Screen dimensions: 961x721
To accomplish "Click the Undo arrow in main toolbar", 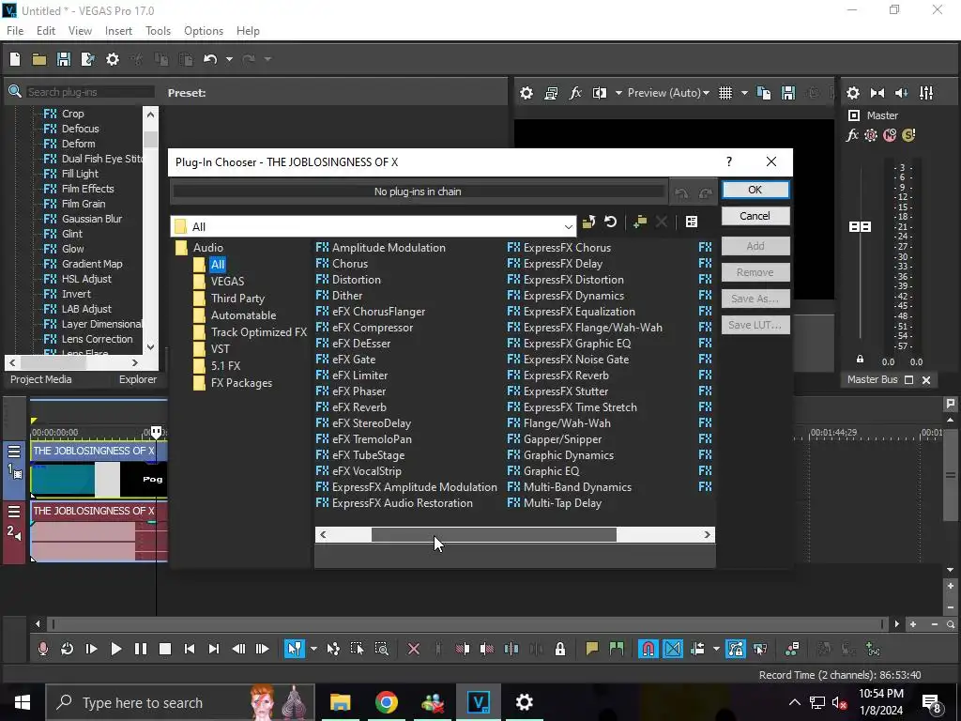I will point(210,59).
